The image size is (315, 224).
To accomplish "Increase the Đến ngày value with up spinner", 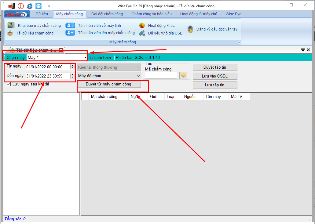I will click(x=72, y=74).
